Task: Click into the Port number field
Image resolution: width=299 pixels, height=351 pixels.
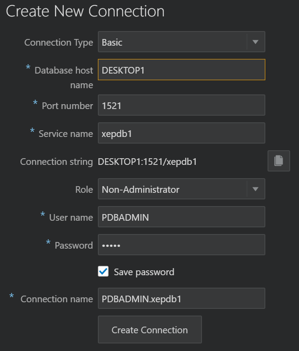Action: pos(181,105)
